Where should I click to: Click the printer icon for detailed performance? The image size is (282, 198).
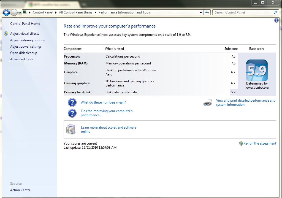(x=208, y=103)
